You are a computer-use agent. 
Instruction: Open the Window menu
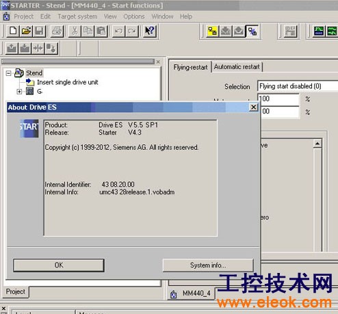coord(162,16)
